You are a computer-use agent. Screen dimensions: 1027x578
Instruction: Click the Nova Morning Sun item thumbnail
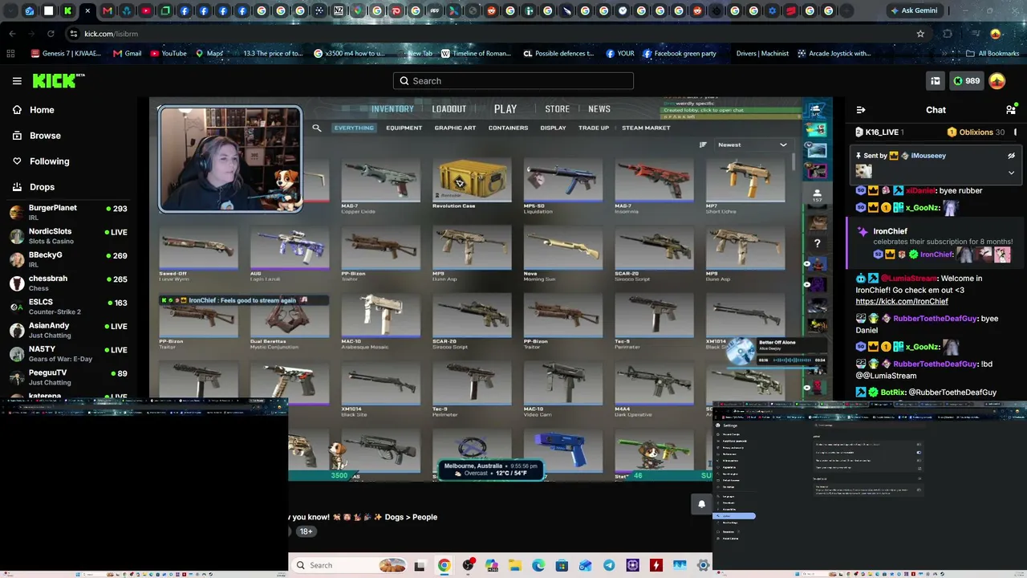click(562, 248)
